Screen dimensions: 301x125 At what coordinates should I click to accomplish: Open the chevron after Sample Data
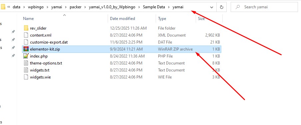(x=169, y=7)
